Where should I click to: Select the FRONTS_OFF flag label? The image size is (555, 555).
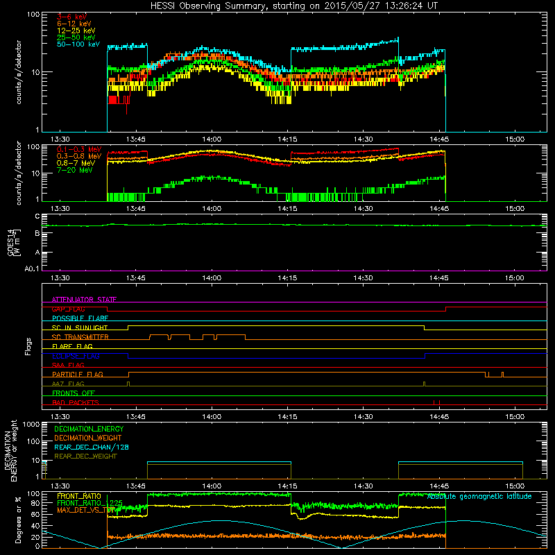(74, 393)
